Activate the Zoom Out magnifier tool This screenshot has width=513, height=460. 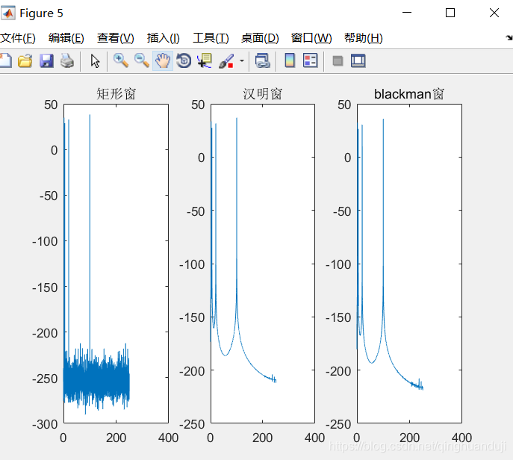point(142,60)
